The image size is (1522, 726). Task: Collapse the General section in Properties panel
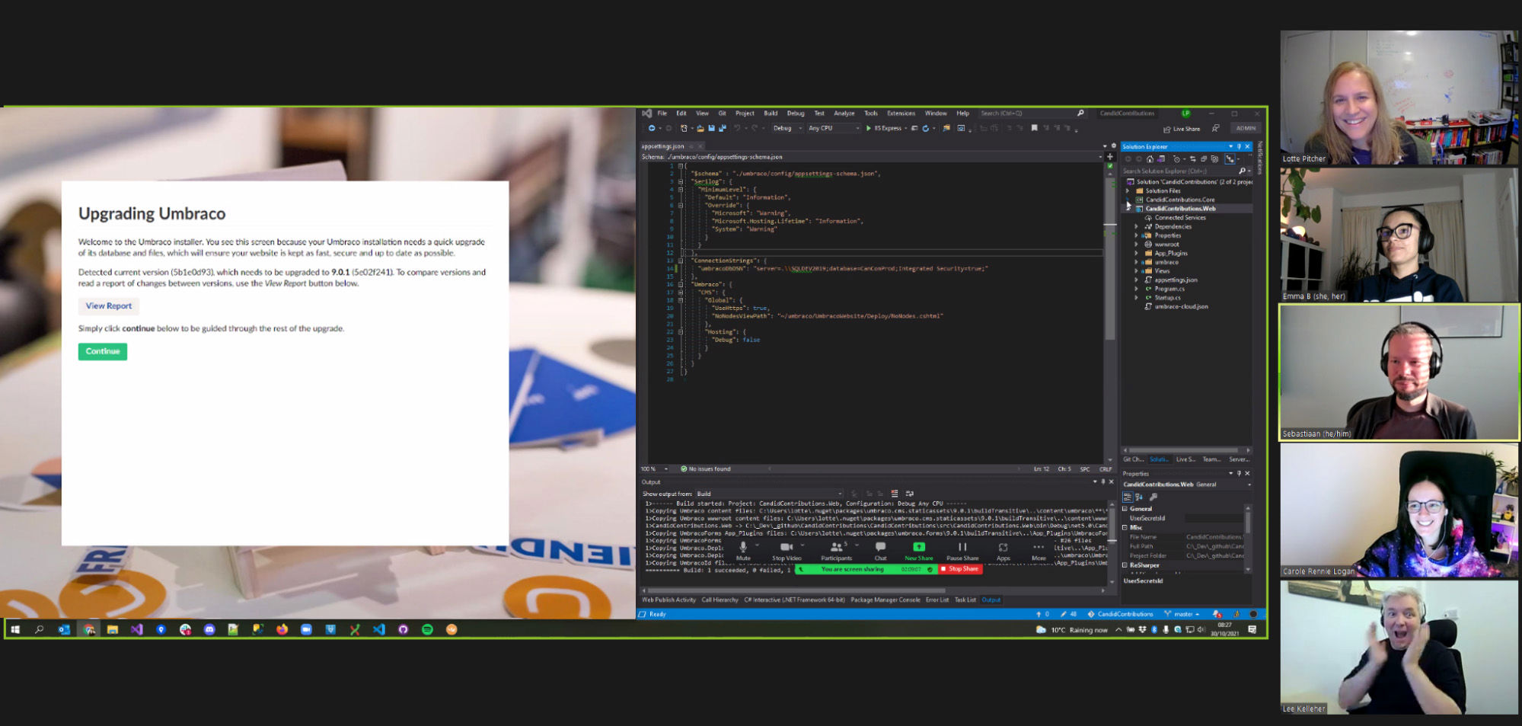click(1125, 509)
